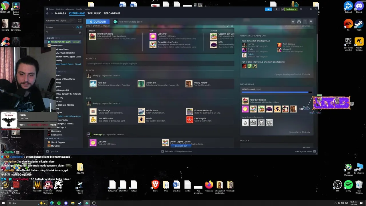
Task: Click EN ÜSTE GİT button
Action: tap(181, 146)
